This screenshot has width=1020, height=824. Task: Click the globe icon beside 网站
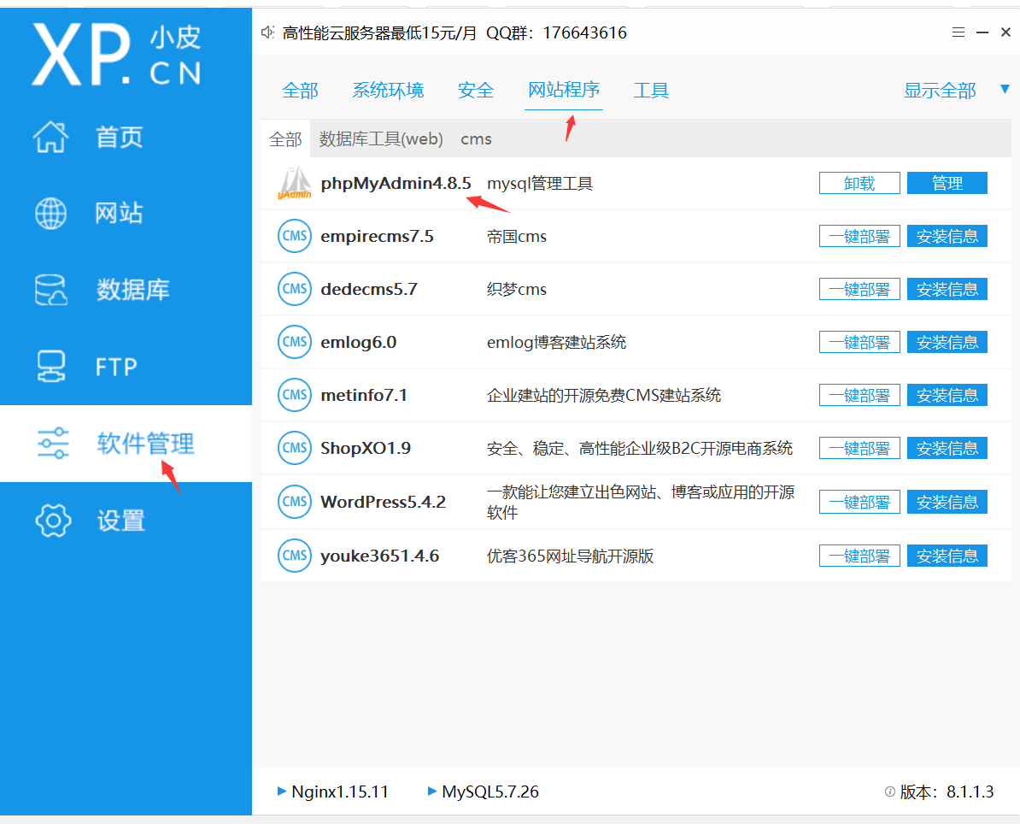(x=50, y=214)
